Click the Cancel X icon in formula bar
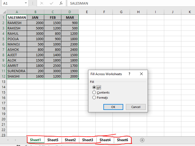195x146 pixels. click(x=42, y=3)
